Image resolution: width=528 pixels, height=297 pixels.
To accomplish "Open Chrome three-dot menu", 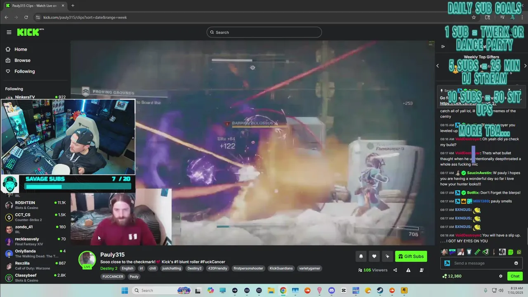I will tap(523, 17).
